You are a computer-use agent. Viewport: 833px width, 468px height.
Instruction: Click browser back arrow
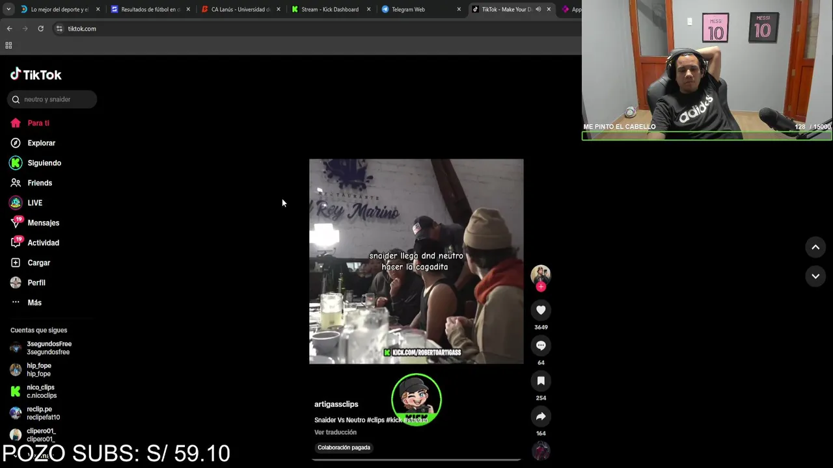tap(9, 29)
